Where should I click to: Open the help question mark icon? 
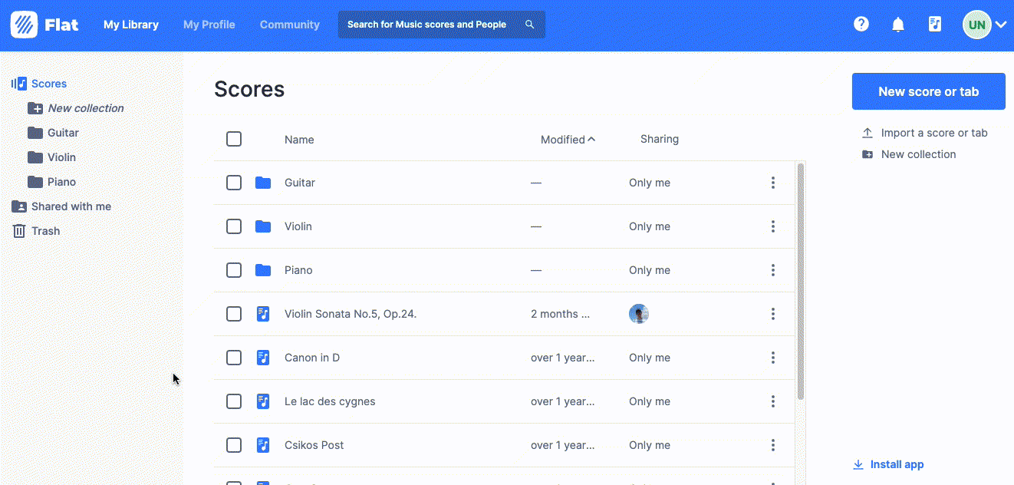tap(861, 25)
